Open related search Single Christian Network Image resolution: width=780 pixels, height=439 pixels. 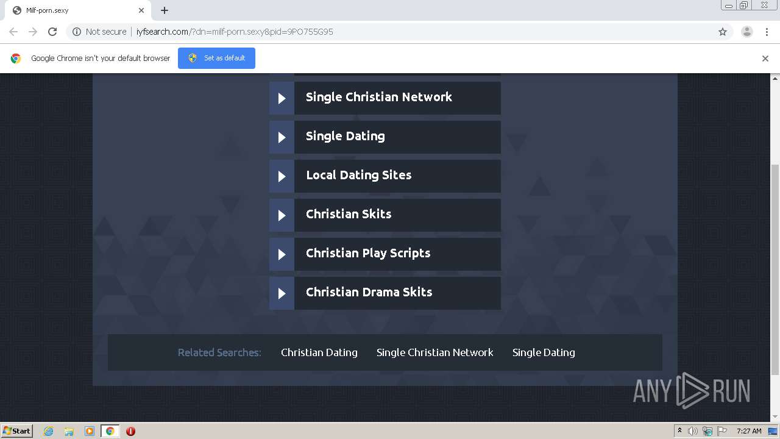435,352
